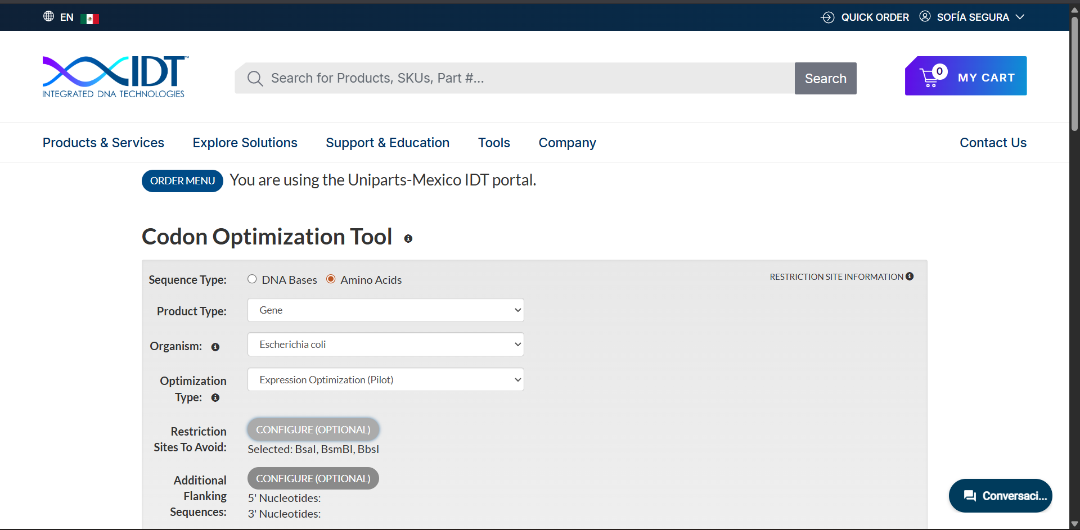
Task: Open the Tools menu
Action: [494, 143]
